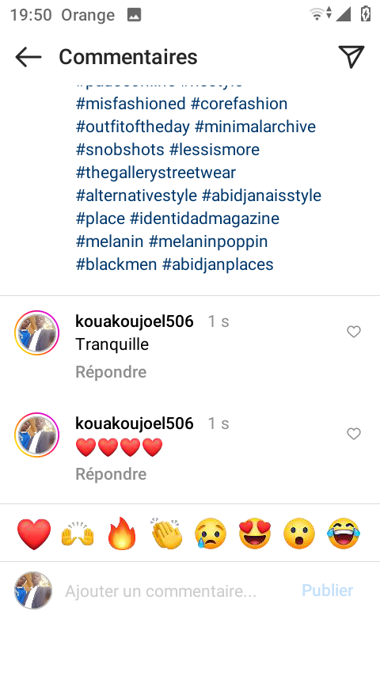This screenshot has width=380, height=676.
Task: Tap the back arrow beside Commentaires
Action: point(28,57)
